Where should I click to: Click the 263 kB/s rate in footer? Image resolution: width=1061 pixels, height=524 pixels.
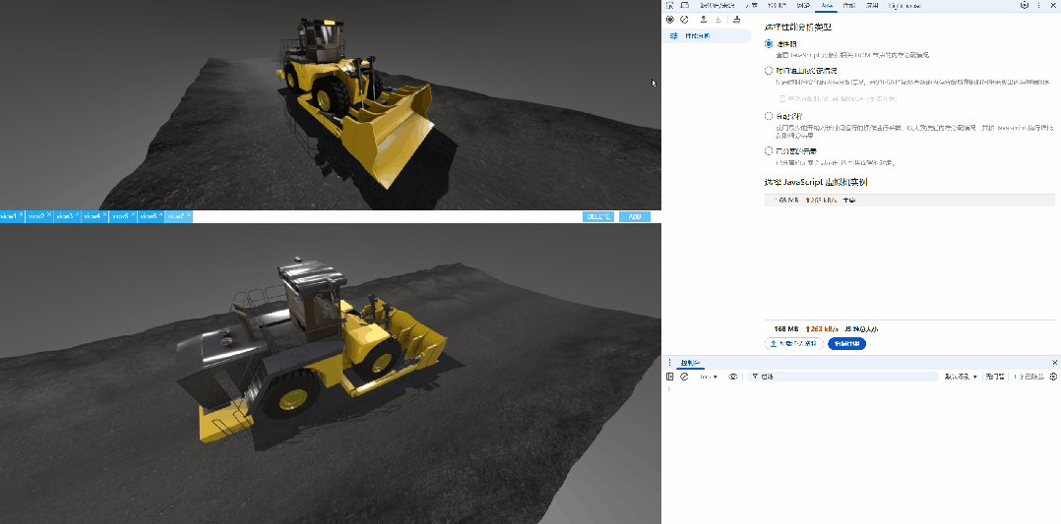[x=820, y=329]
